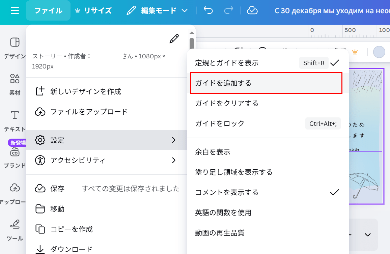The height and width of the screenshot is (254, 390).
Task: Open the デザイン sidebar panel
Action: click(x=15, y=48)
